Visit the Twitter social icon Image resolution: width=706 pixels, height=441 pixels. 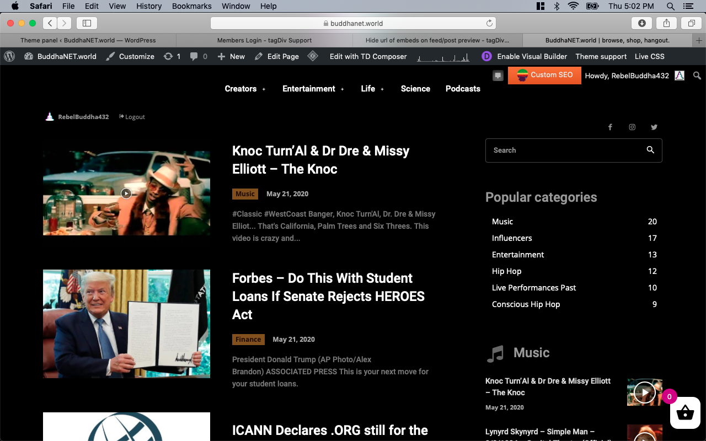(x=654, y=127)
